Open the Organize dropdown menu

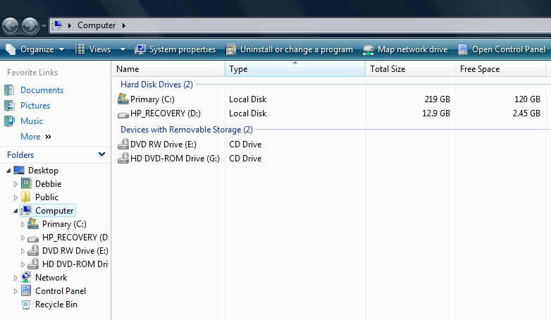35,49
